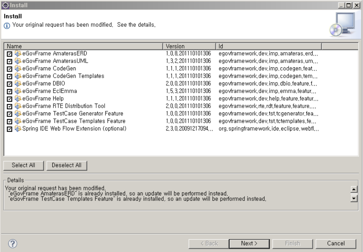Select the "eGovFrame CodeGen Templates" row name
Viewport: 363px width, 252px height.
tap(63, 76)
